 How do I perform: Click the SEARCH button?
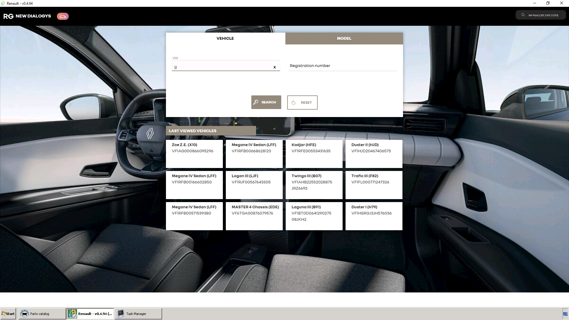[x=266, y=102]
